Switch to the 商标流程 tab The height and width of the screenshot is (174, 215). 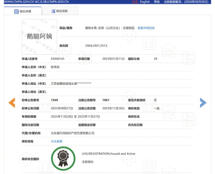[x=60, y=11]
